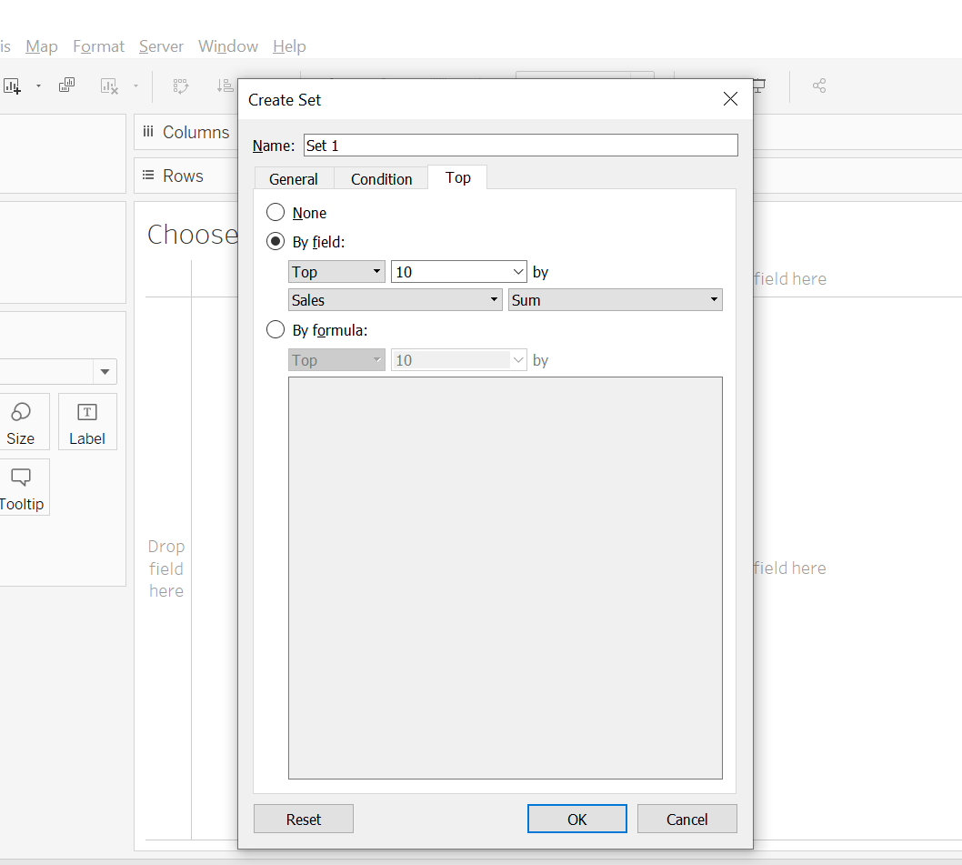
Task: Click the Duplicate sheet toolbar icon
Action: pos(67,85)
